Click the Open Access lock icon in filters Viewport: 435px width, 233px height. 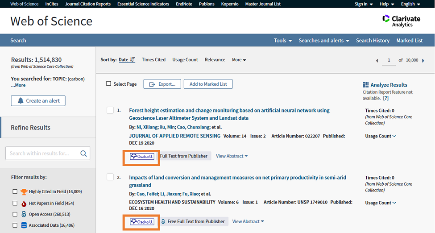[24, 214]
